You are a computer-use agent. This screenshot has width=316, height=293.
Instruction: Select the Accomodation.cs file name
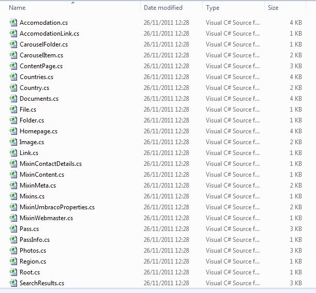(x=44, y=23)
